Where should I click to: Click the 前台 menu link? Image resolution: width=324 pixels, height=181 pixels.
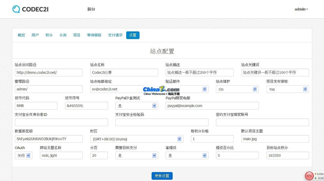click(91, 9)
